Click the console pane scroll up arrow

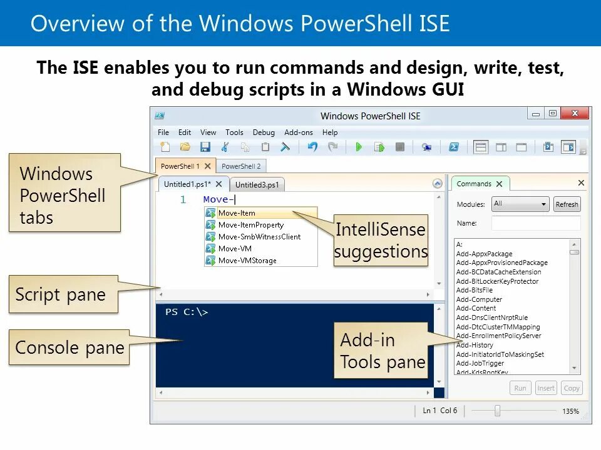(439, 308)
